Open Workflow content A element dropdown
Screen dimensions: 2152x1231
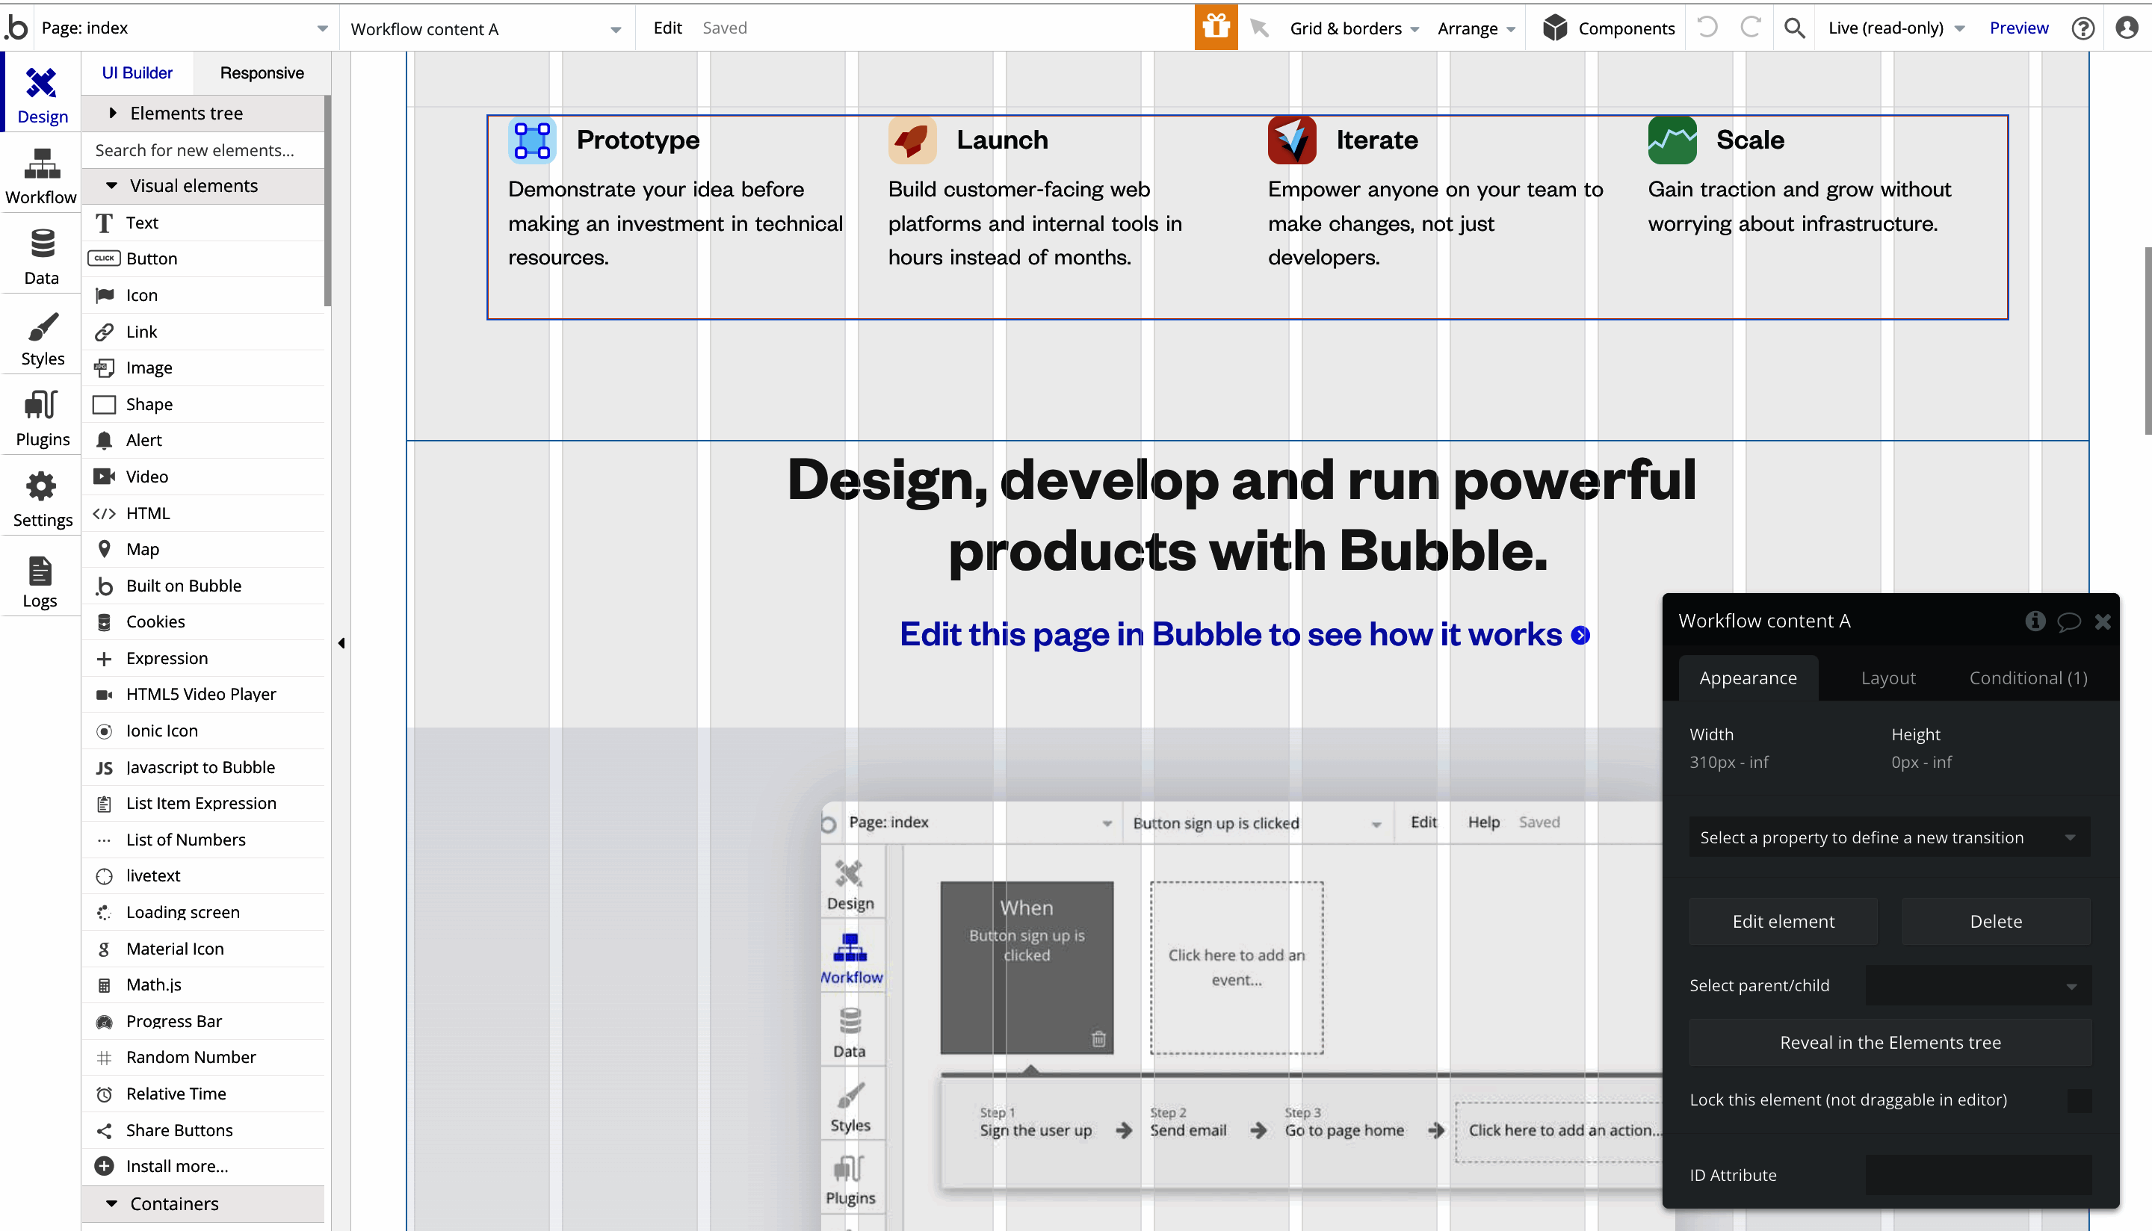(487, 28)
